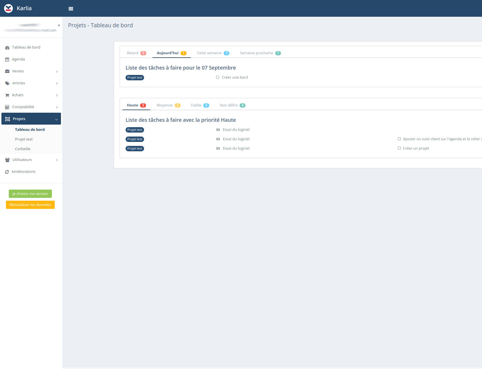This screenshot has height=369, width=482.
Task: Switch to the Faible priority tab
Action: (200, 105)
